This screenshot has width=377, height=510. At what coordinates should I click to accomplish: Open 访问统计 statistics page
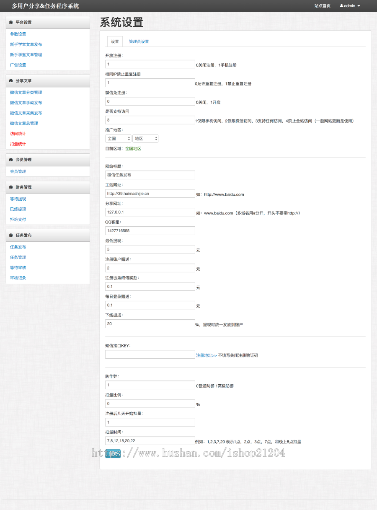(x=17, y=133)
